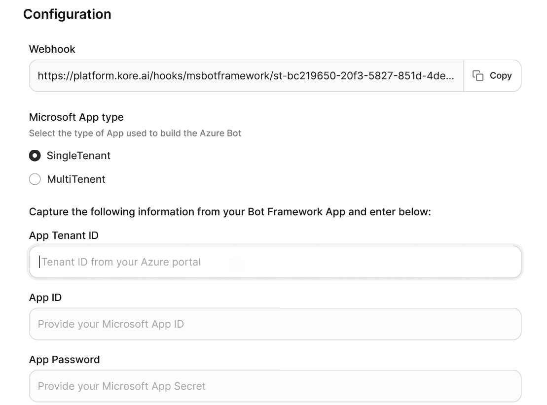Click the MultiTenent option label

click(76, 179)
